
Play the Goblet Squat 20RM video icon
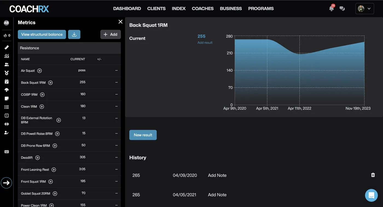coord(55,194)
